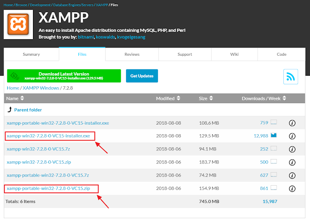The width and height of the screenshot is (310, 222).
Task: Download xampp-portable-win32-7.2.8-0-VC15-installer.exe
Action: pos(58,123)
